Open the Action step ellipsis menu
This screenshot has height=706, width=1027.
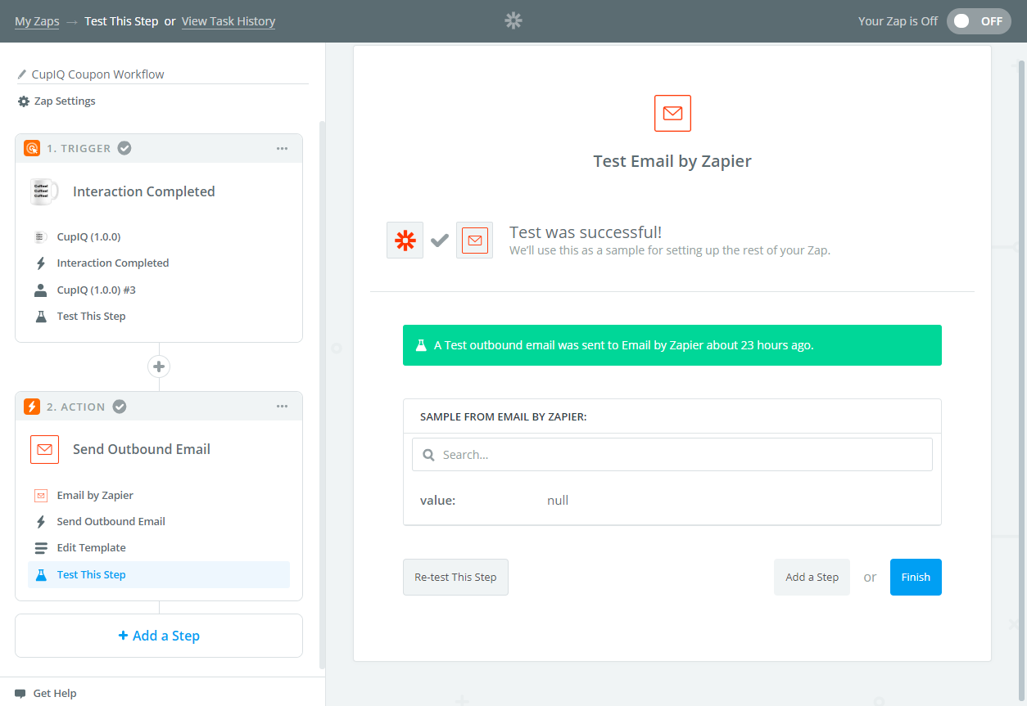(x=282, y=407)
